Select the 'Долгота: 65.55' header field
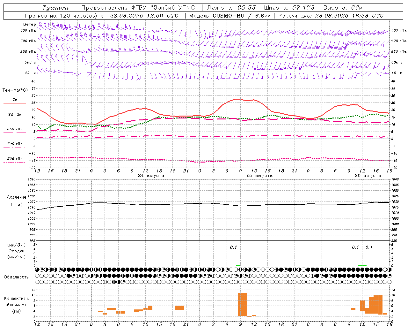This screenshot has height=327, width=408. [231, 8]
